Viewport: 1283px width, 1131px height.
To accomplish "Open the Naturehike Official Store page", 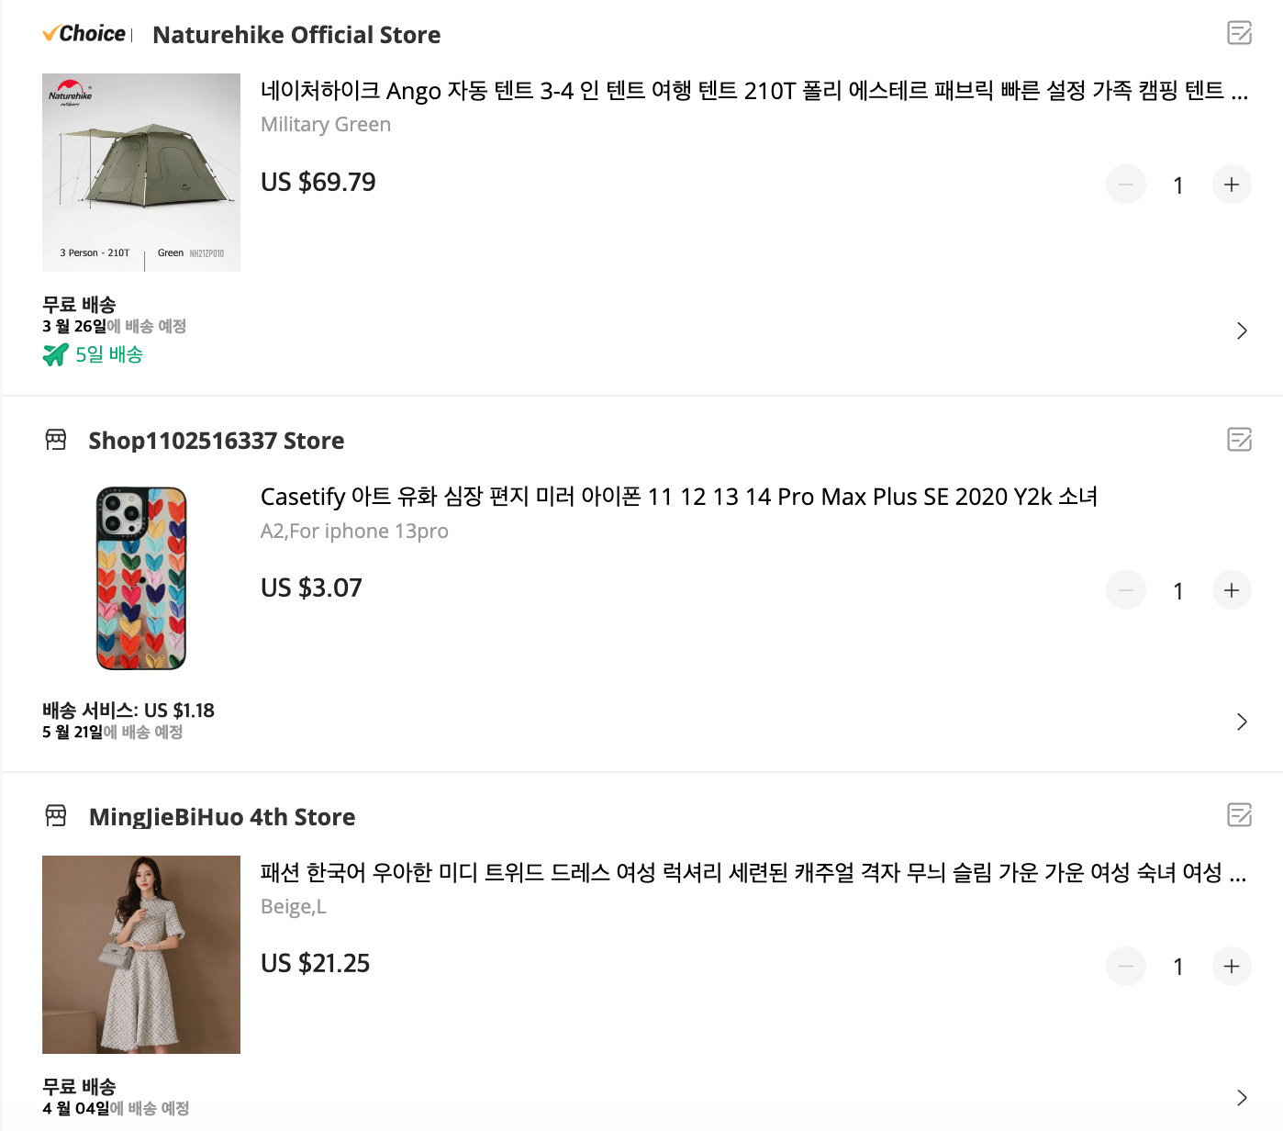I will (297, 35).
